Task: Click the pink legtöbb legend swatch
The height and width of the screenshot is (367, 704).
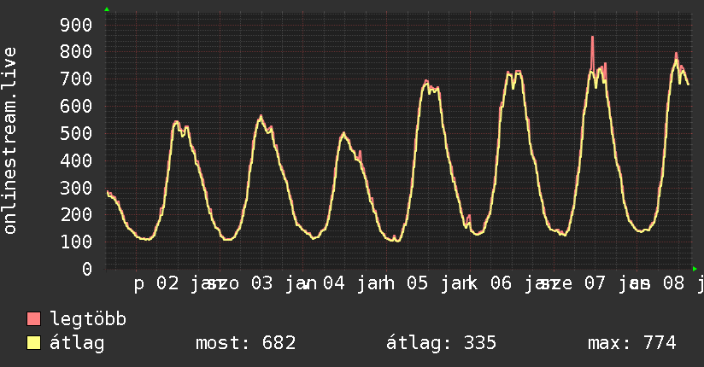Action: 33,318
